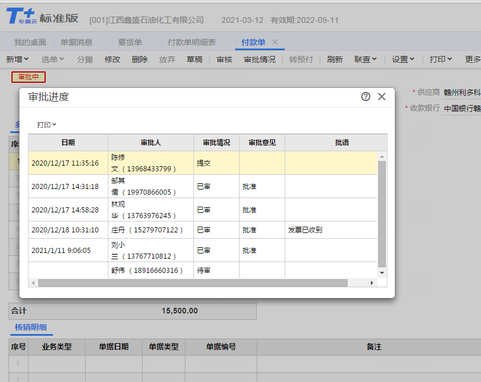This screenshot has width=481, height=382.
Task: Click the 单据类型 column header
Action: (164, 347)
